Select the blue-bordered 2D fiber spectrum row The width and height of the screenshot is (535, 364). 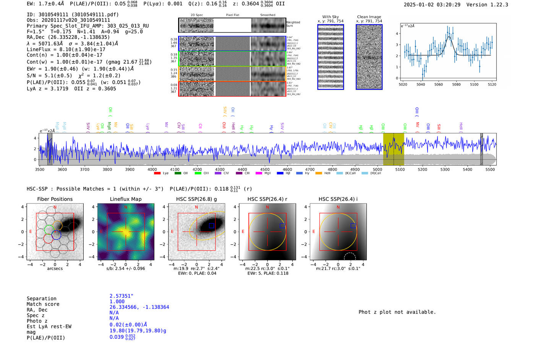pyautogui.click(x=232, y=44)
